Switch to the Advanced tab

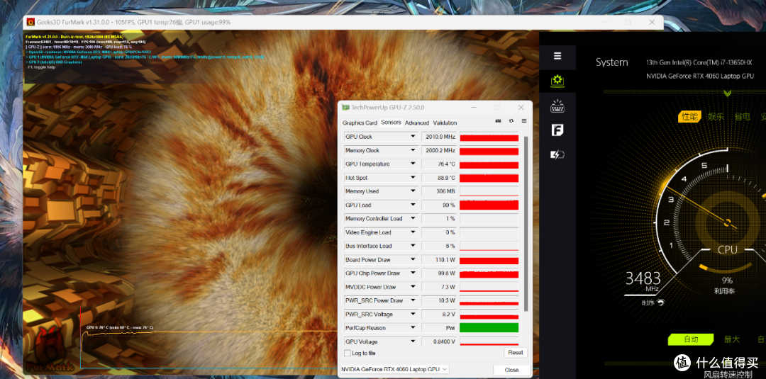coord(417,123)
